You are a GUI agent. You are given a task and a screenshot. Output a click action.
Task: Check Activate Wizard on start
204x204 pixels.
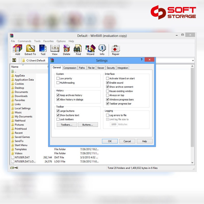pyautogui.click(x=107, y=78)
